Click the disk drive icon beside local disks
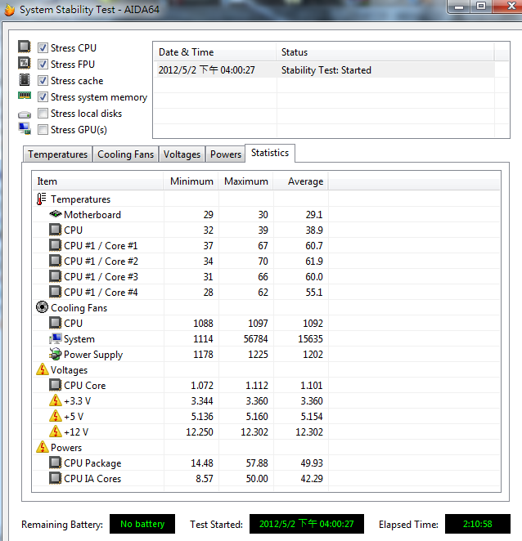Screen dimensions: 522x541 25,114
